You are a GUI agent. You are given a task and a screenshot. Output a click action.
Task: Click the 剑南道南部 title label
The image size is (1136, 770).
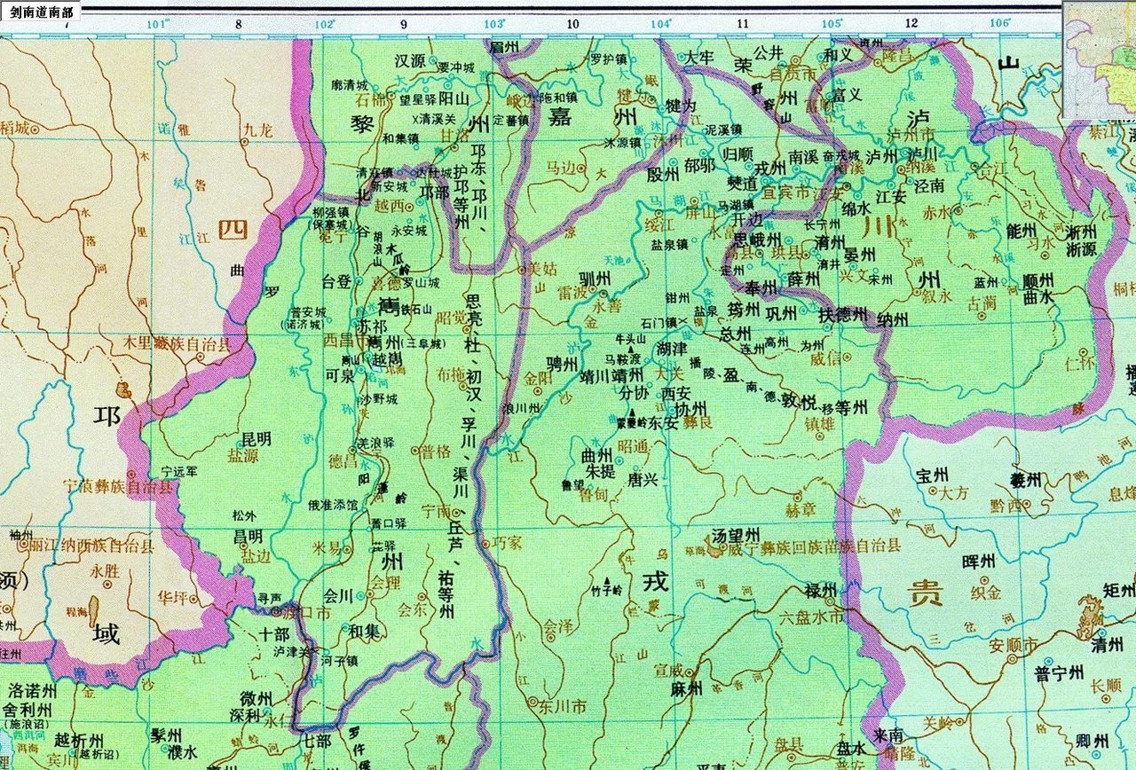click(40, 12)
